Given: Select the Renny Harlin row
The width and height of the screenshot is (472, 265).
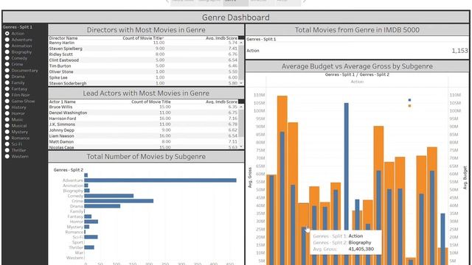Looking at the screenshot, I should pyautogui.click(x=144, y=43).
